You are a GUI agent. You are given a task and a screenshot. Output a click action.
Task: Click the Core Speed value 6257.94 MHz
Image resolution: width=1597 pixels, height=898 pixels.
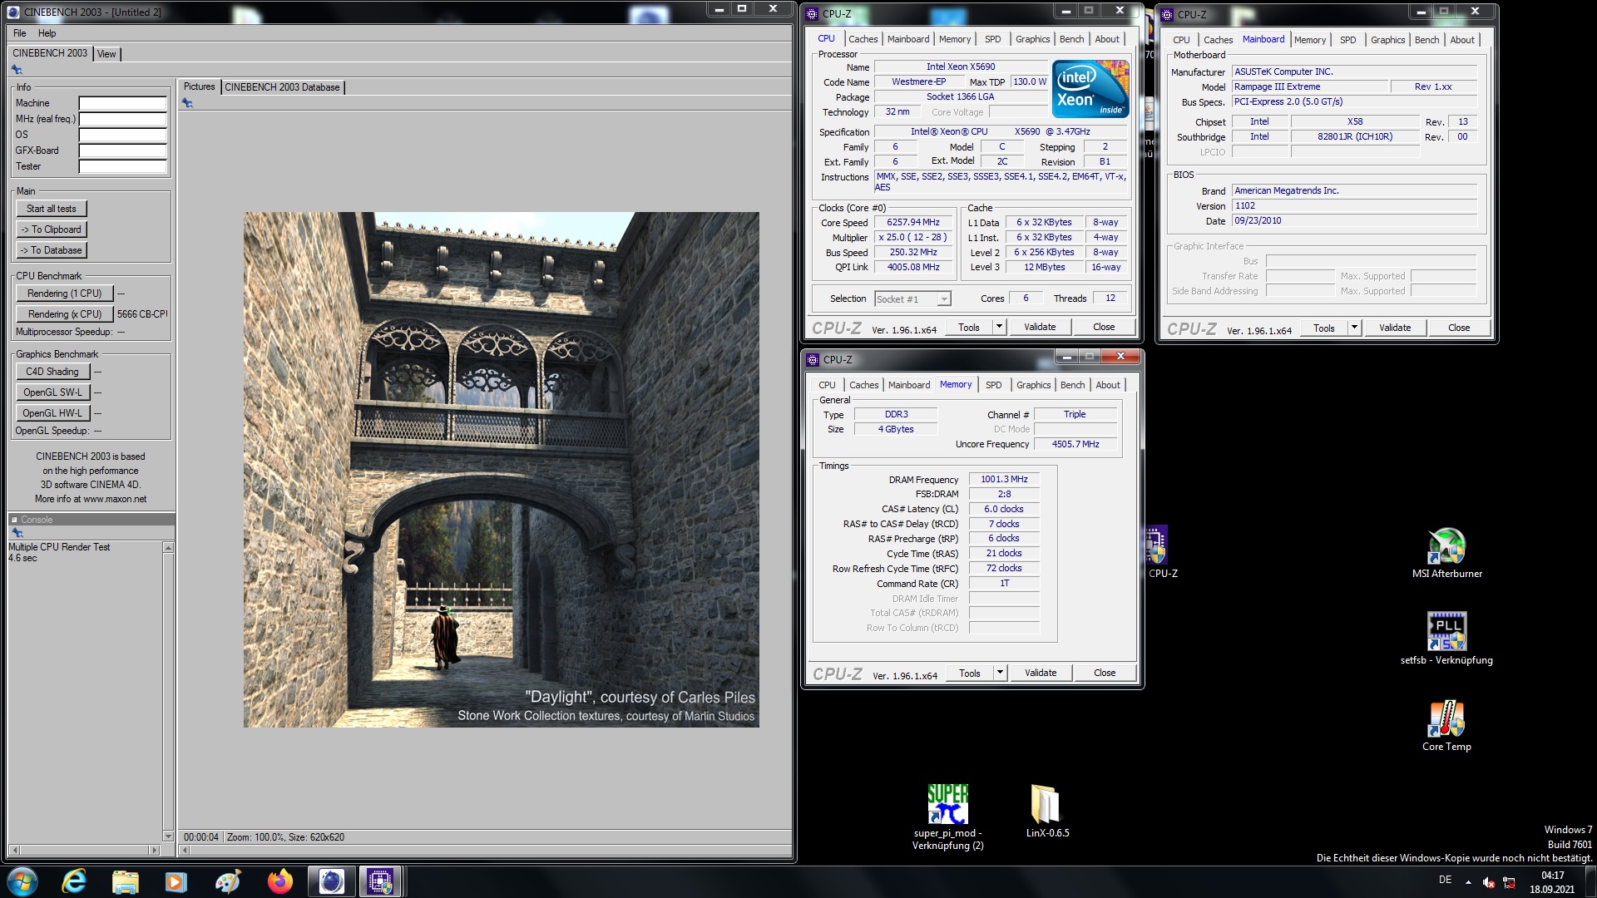[x=912, y=223]
